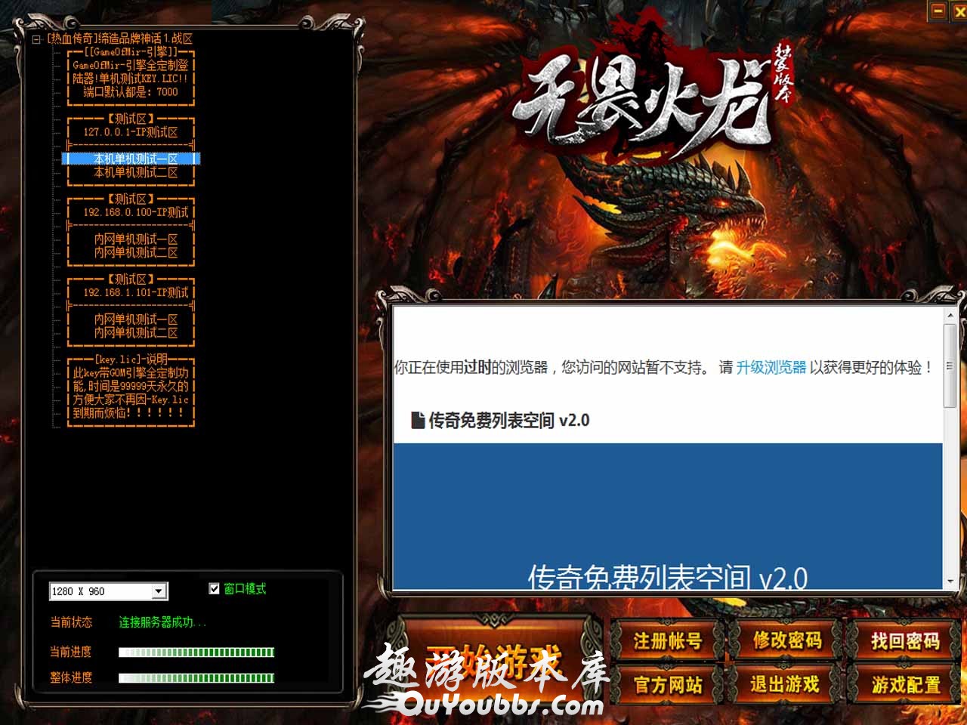Select server 本机单机测试一区
The width and height of the screenshot is (967, 725).
click(131, 159)
